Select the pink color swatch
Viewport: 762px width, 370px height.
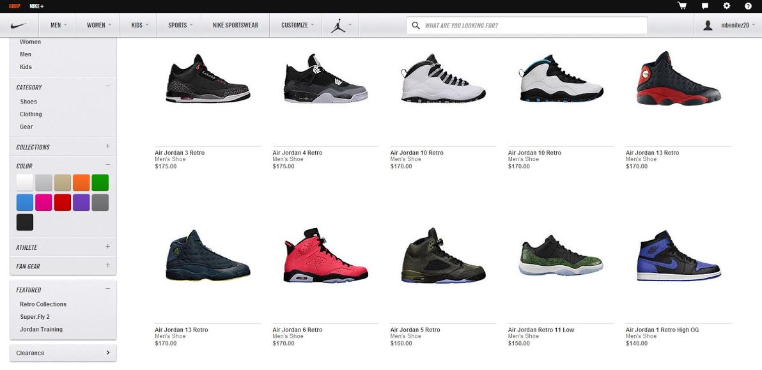[43, 203]
